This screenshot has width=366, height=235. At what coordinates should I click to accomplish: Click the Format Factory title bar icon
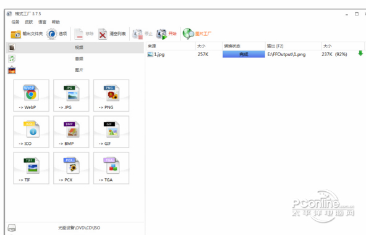click(9, 14)
